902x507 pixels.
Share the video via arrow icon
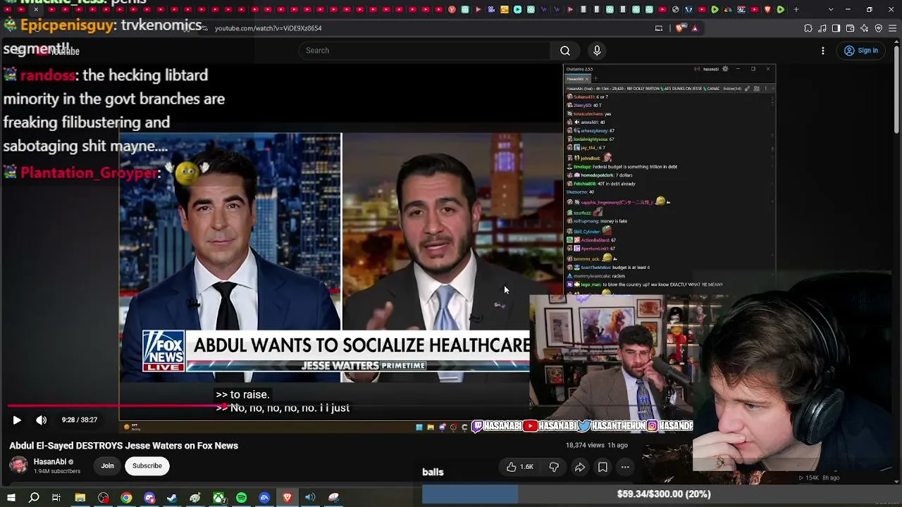point(580,467)
